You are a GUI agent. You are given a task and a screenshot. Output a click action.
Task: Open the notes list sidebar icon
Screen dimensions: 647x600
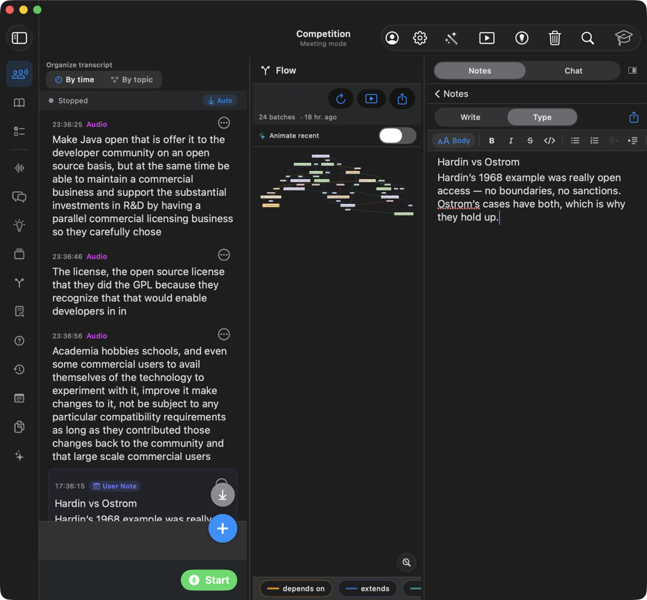(x=19, y=398)
